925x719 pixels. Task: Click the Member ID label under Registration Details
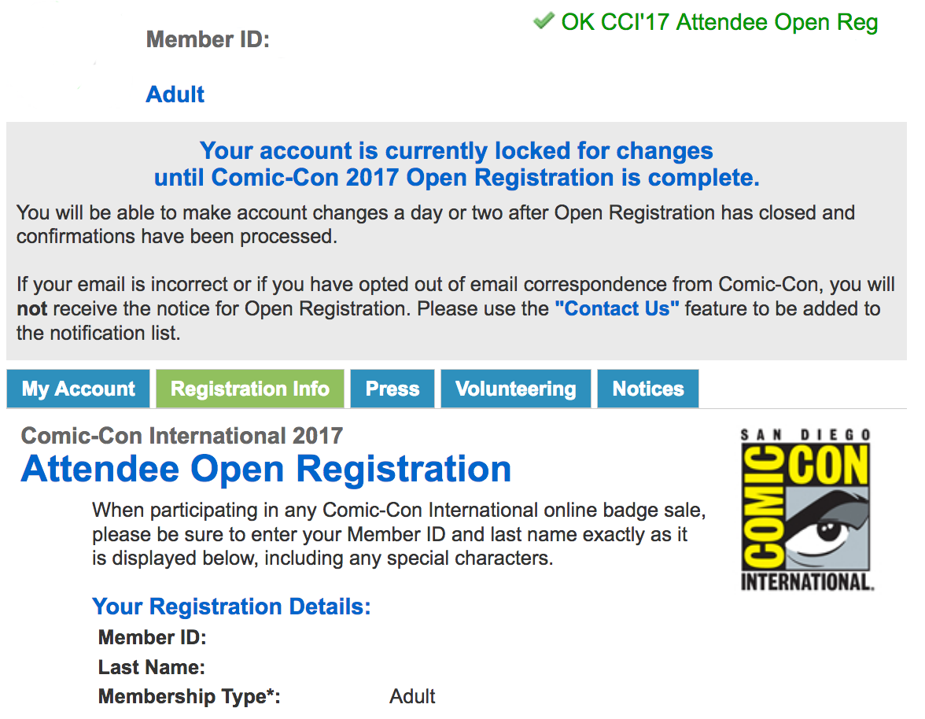coord(153,638)
